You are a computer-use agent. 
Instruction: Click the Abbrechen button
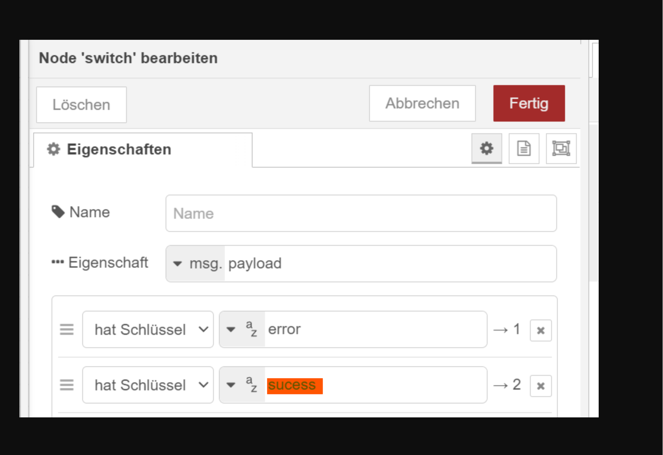(x=422, y=103)
